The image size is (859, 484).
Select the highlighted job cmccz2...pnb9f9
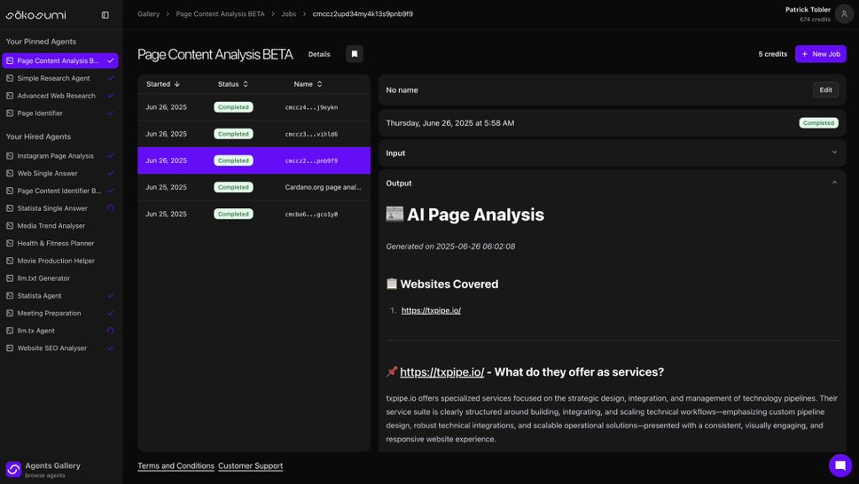254,160
